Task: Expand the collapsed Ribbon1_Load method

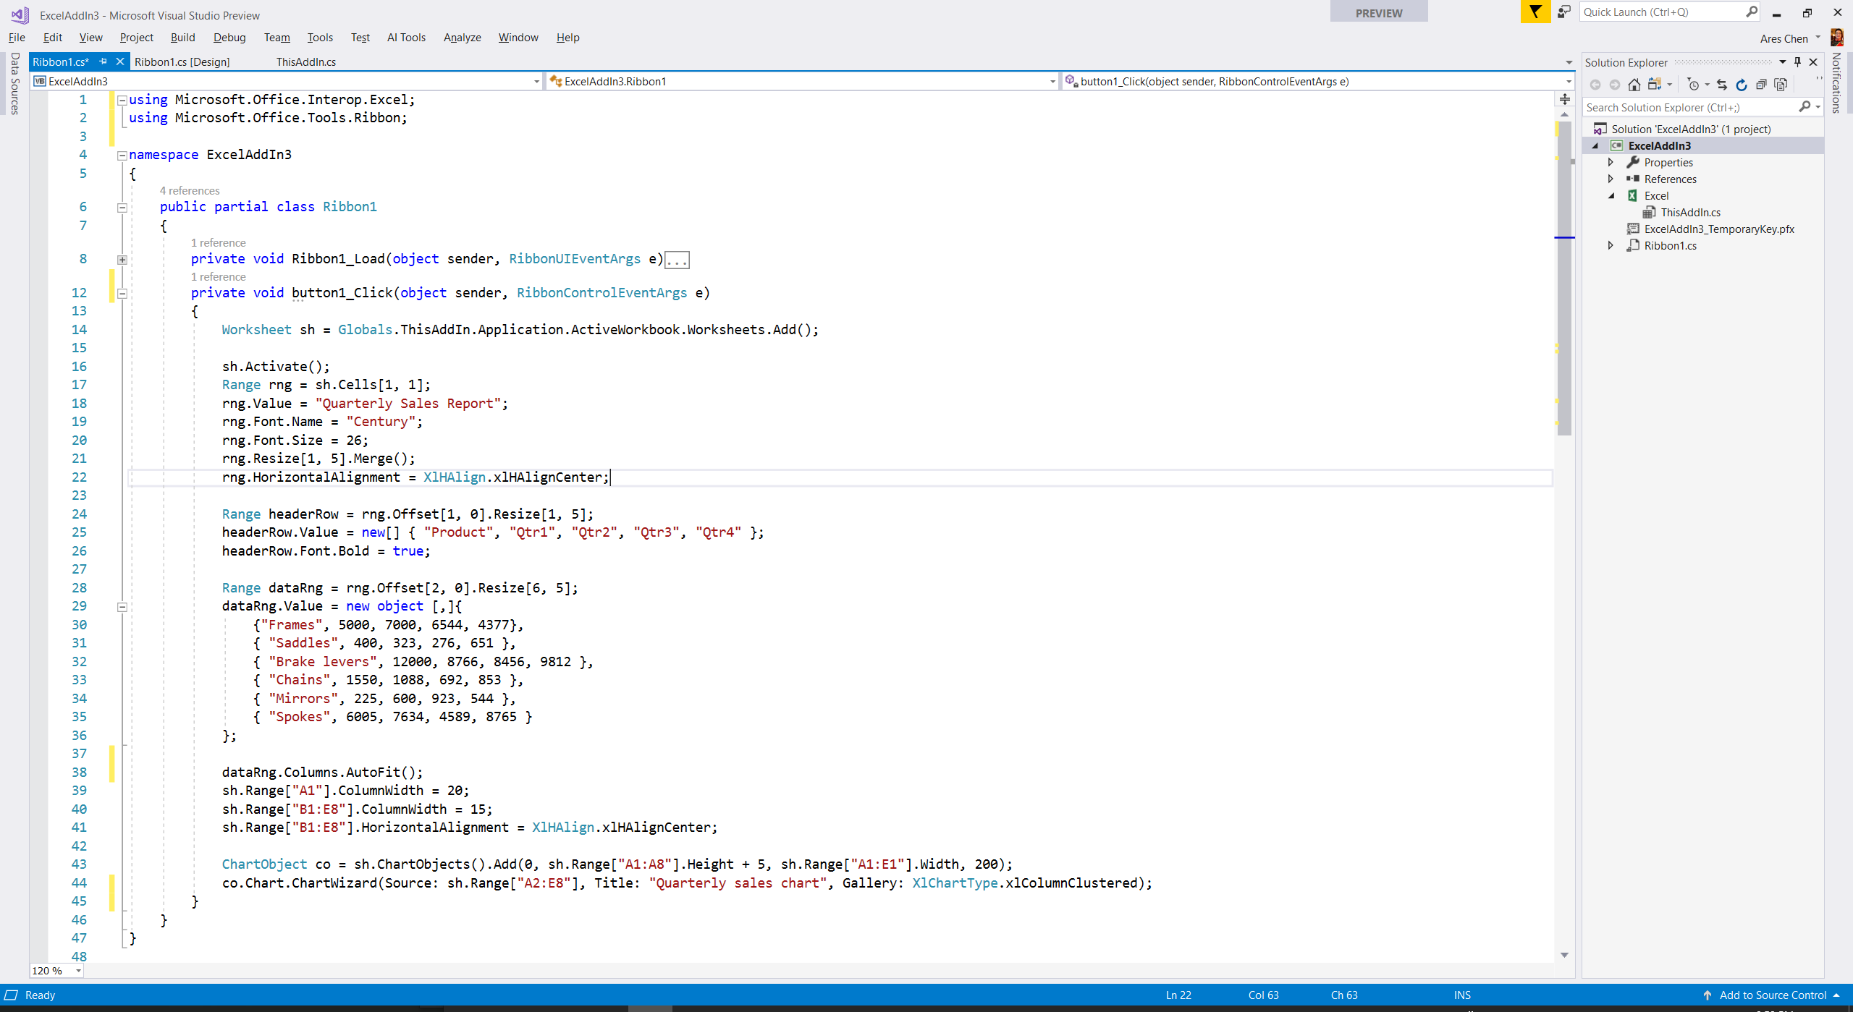Action: click(122, 260)
